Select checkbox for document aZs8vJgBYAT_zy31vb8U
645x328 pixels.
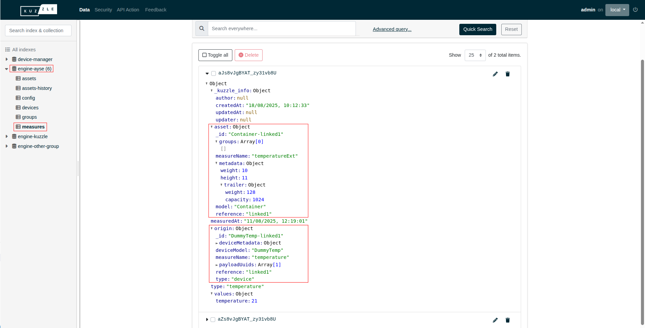213,320
